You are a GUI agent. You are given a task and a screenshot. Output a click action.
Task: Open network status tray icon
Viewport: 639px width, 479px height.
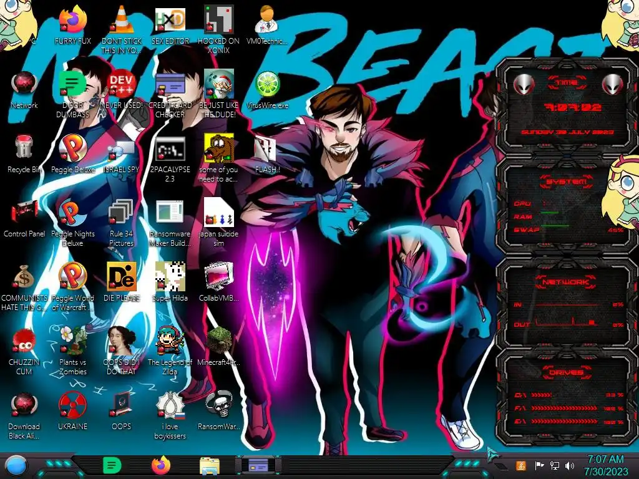554,465
